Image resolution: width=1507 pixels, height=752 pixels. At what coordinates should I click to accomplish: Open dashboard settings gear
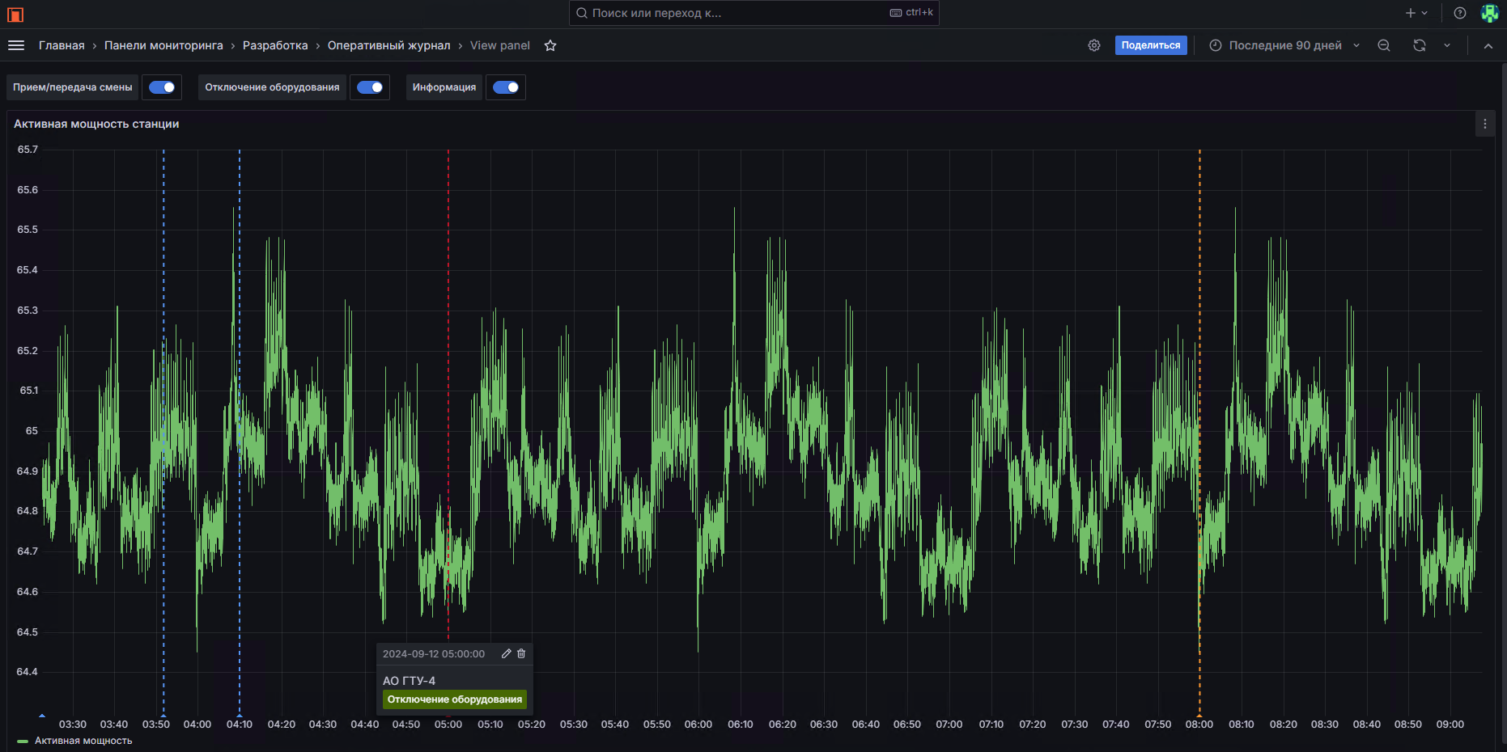point(1093,45)
